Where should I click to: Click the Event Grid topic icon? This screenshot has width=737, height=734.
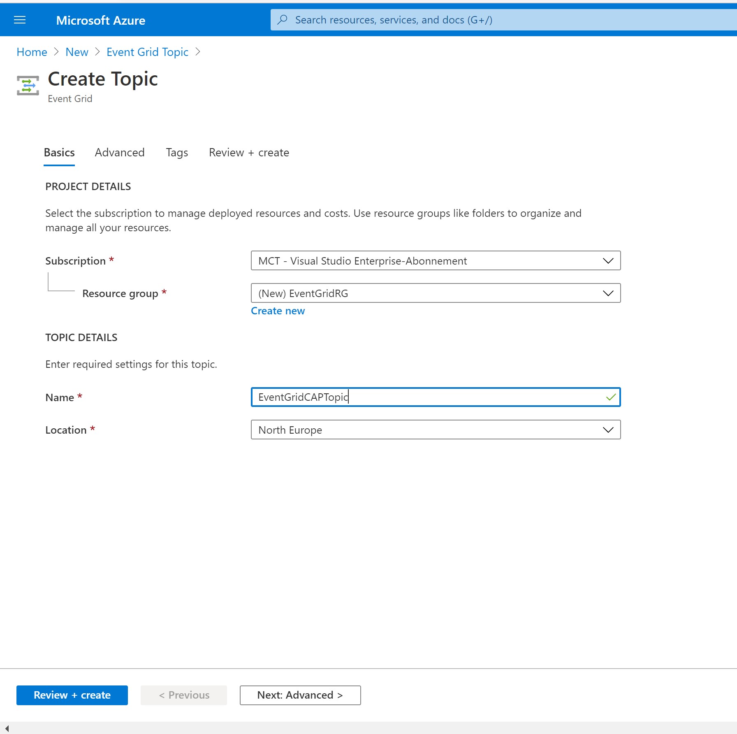(28, 85)
